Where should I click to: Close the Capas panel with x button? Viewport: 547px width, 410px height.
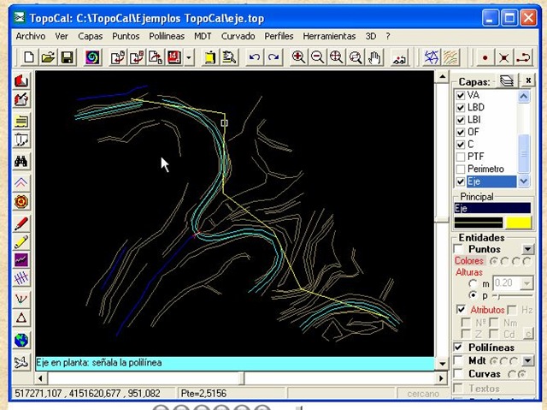point(528,80)
